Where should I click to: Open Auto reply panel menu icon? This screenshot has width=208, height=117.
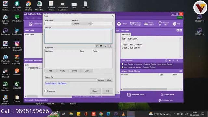click(x=118, y=30)
